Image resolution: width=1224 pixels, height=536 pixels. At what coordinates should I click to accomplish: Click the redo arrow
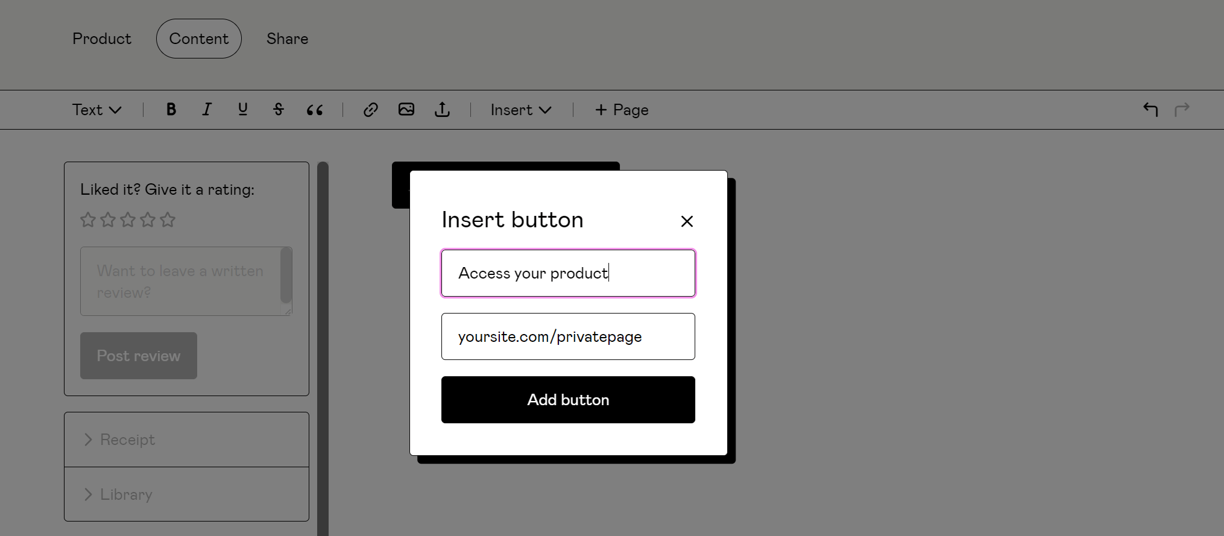pyautogui.click(x=1182, y=109)
